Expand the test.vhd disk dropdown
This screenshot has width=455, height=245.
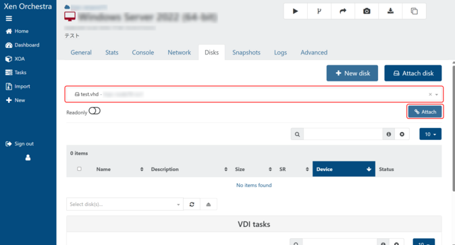point(437,95)
